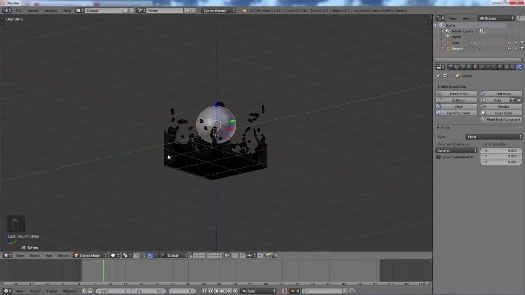Screen dimensions: 525x295
Task: Click the Sphere modifier wrench icon in outliner
Action: pos(477,48)
